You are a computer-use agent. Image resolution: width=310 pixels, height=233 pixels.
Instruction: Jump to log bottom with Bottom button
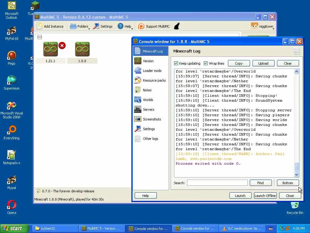[x=288, y=183]
